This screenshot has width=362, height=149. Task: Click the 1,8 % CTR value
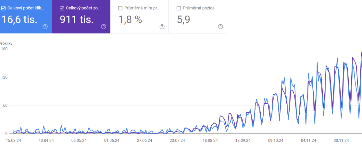pos(130,19)
